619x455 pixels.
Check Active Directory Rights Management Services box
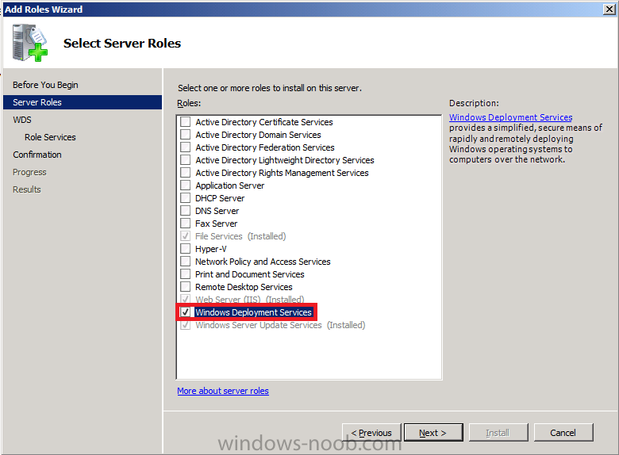coord(185,172)
